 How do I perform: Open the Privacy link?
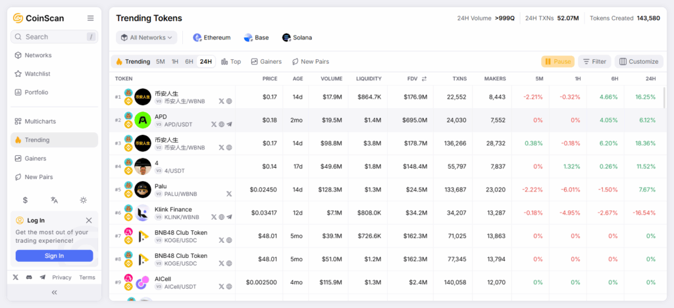pos(62,278)
